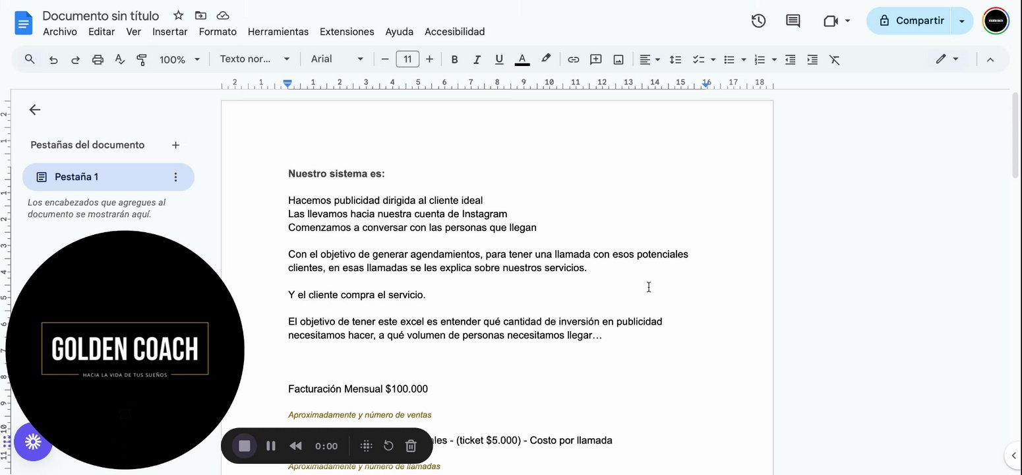Close the tabs panel back arrow
The image size is (1022, 475).
pyautogui.click(x=35, y=110)
